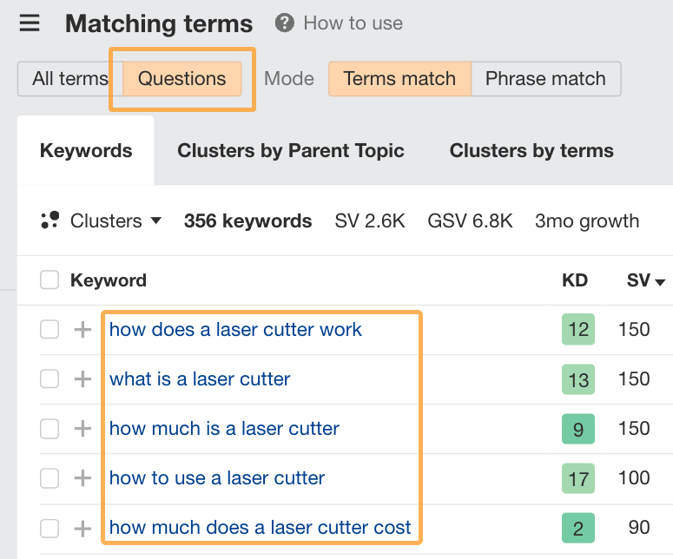Screen dimensions: 673x559
Task: Click the Clusters dots icon
Action: coord(50,220)
